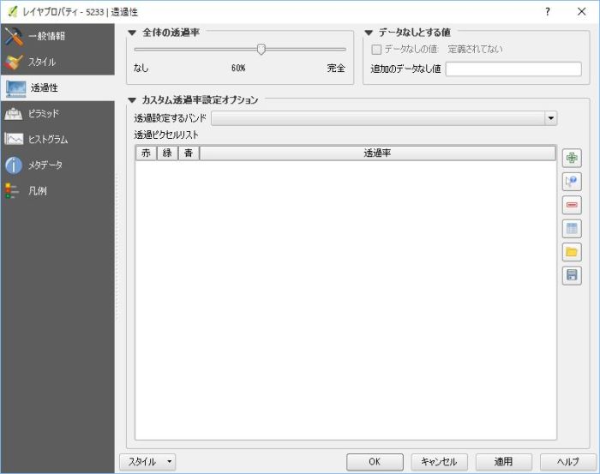This screenshot has height=474, width=600.
Task: Click the 追加のデータなし値 input field
Action: coord(513,69)
